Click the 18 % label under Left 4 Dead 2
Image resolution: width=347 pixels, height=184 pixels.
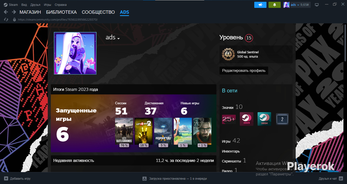click(144, 145)
